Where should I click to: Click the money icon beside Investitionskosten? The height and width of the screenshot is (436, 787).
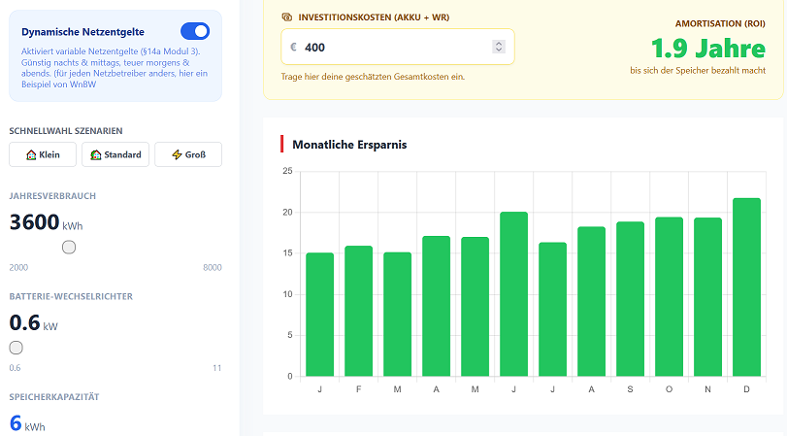pyautogui.click(x=286, y=17)
